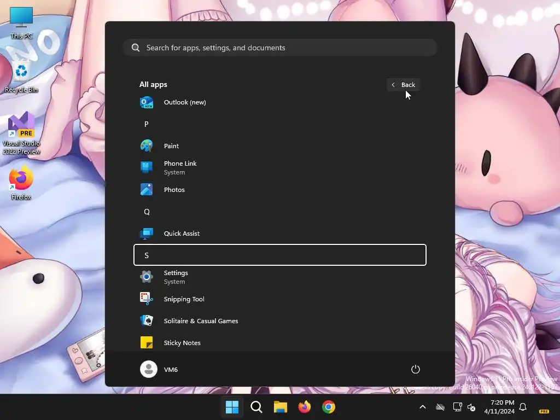Click Solitaire & Casual Games label
Viewport: 560px width, 420px height.
point(201,321)
